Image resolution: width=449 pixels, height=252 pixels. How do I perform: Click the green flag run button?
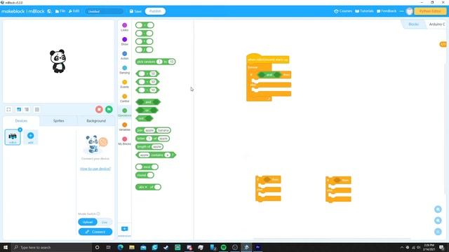109,109
